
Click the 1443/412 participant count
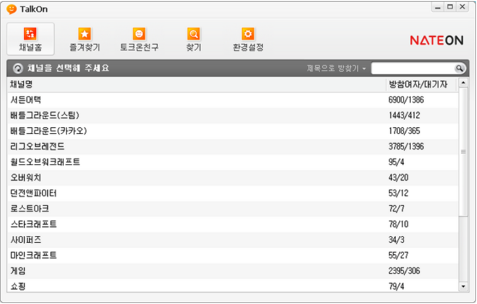[405, 115]
